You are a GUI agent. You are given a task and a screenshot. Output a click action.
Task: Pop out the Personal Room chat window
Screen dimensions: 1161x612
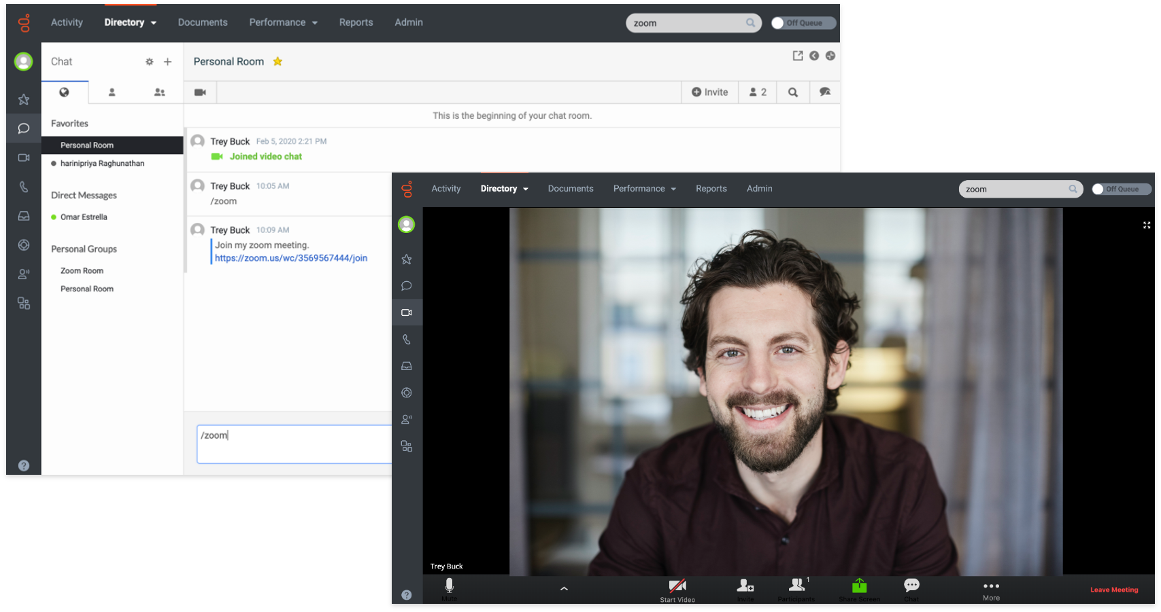point(798,56)
